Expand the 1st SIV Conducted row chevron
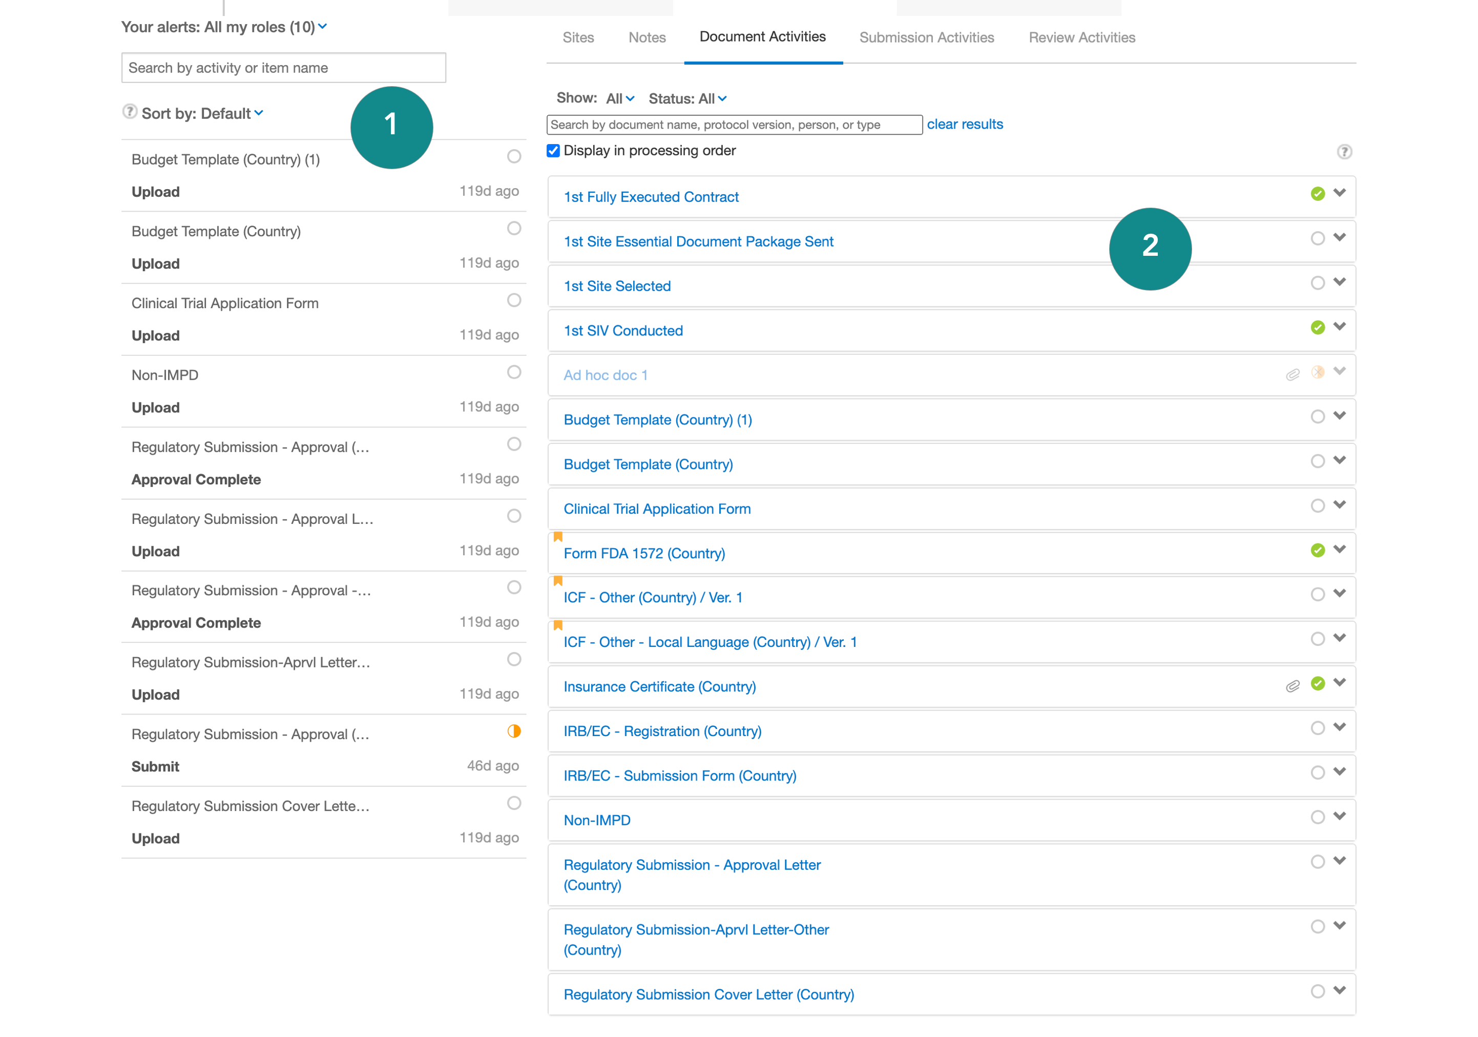 coord(1340,327)
